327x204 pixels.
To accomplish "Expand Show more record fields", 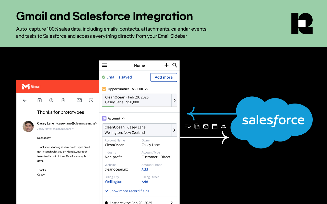I will pos(127,191).
